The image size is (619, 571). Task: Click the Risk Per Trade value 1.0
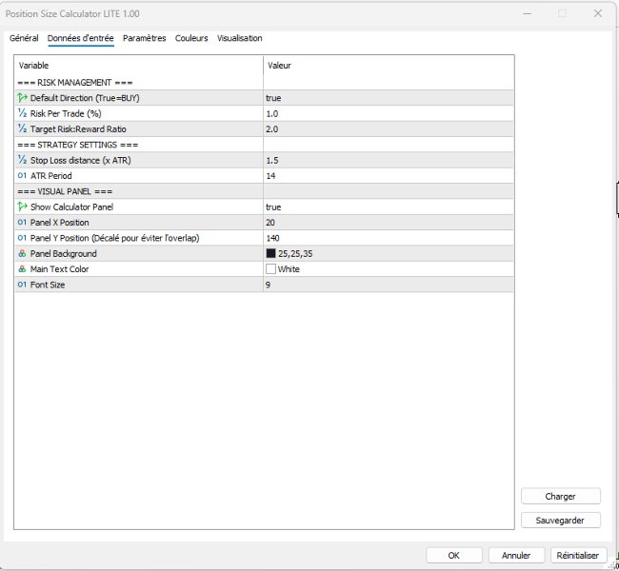tap(272, 113)
